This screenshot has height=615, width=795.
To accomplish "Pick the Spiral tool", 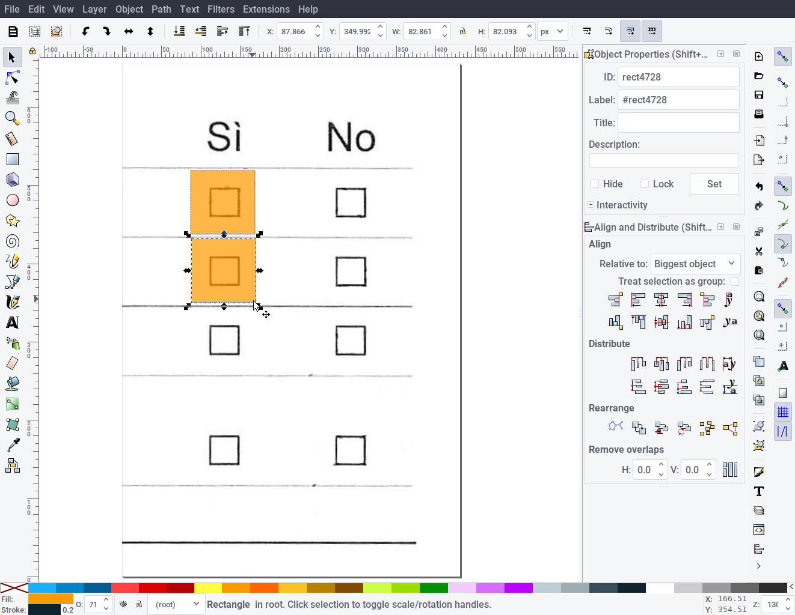I will pyautogui.click(x=12, y=241).
